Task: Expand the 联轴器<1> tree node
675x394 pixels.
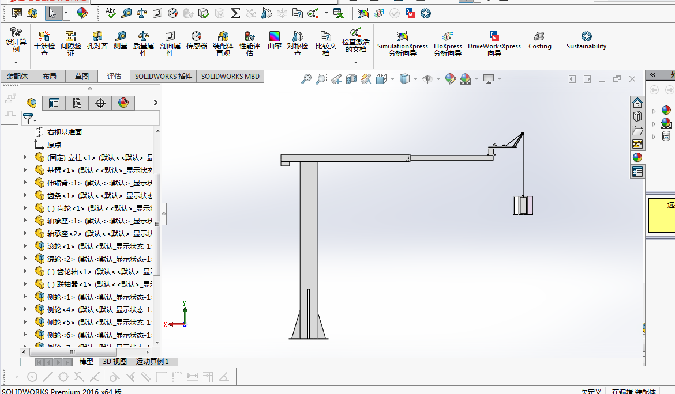Action: tap(25, 284)
